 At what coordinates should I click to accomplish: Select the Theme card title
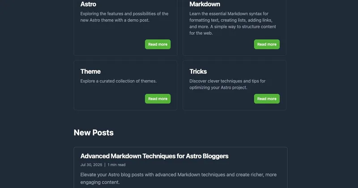[90, 71]
